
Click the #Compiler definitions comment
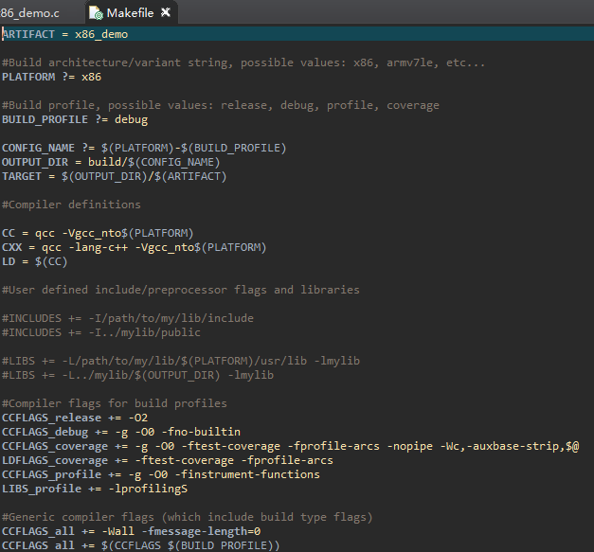(71, 205)
